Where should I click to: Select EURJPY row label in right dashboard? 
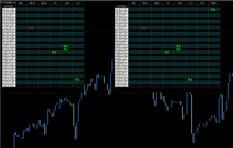122,43
